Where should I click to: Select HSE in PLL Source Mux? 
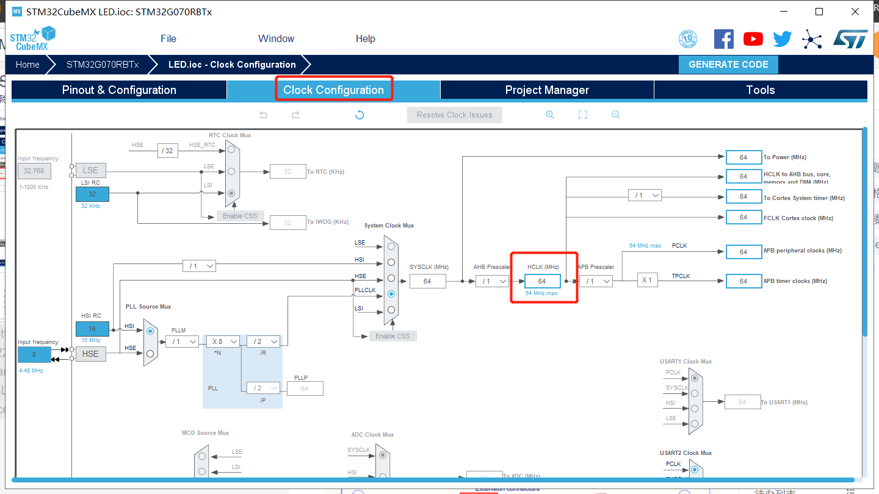[150, 353]
